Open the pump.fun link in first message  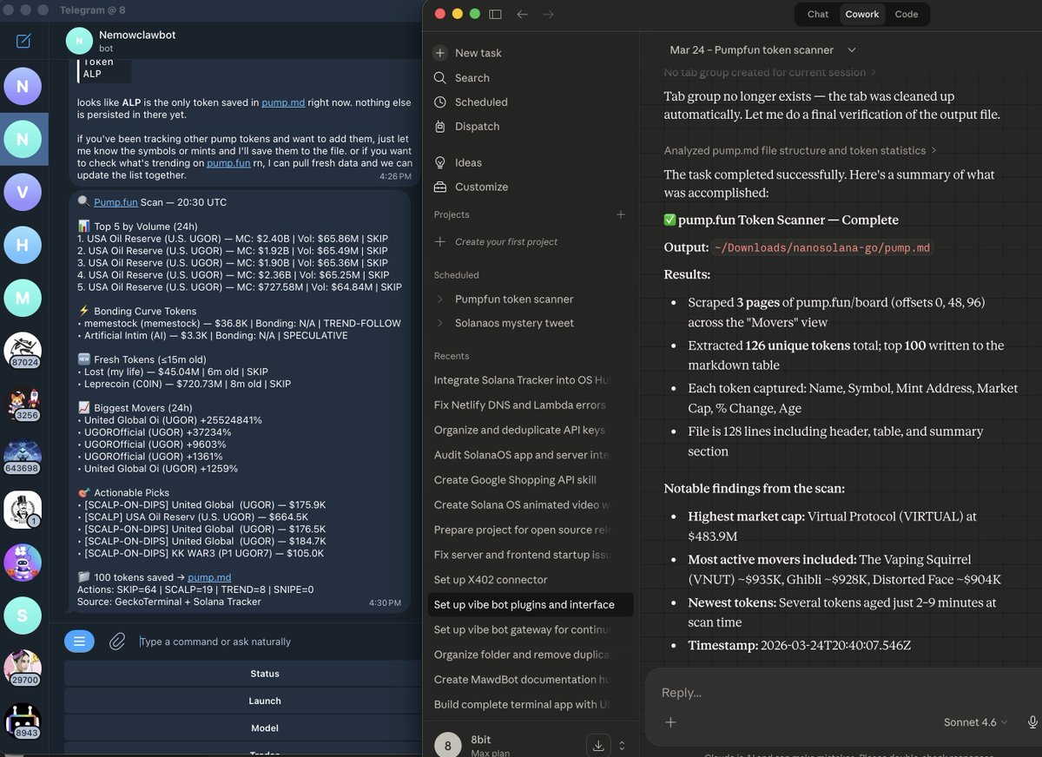pyautogui.click(x=228, y=162)
